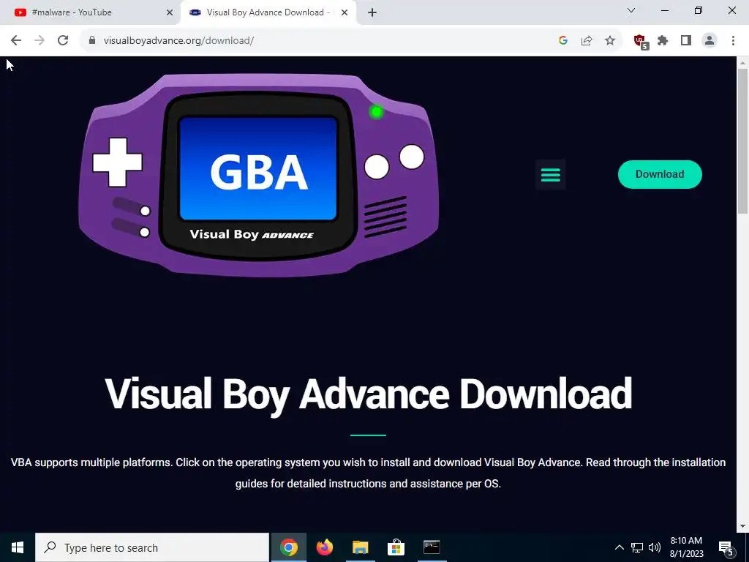
Task: Open the Chrome profile avatar
Action: (710, 41)
